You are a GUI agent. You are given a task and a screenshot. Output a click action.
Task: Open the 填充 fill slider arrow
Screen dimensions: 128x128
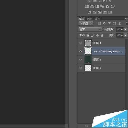click(x=126, y=35)
